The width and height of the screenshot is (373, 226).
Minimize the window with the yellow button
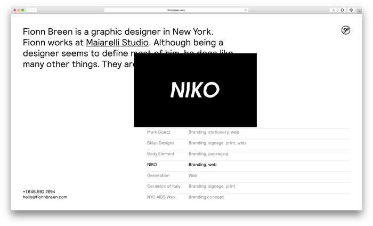click(19, 10)
